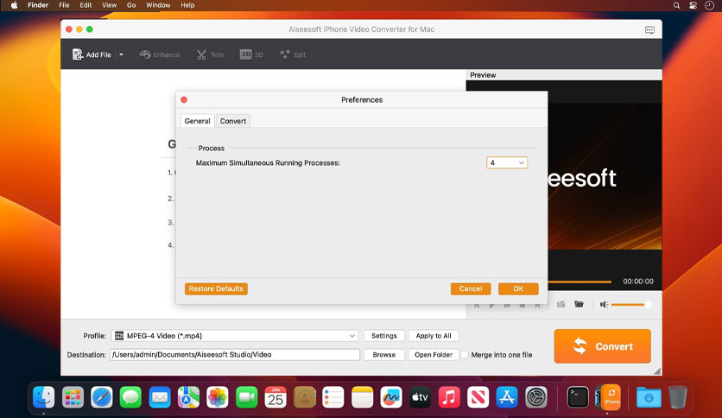This screenshot has height=418, width=722.
Task: Open Photos from the dock
Action: point(218,396)
